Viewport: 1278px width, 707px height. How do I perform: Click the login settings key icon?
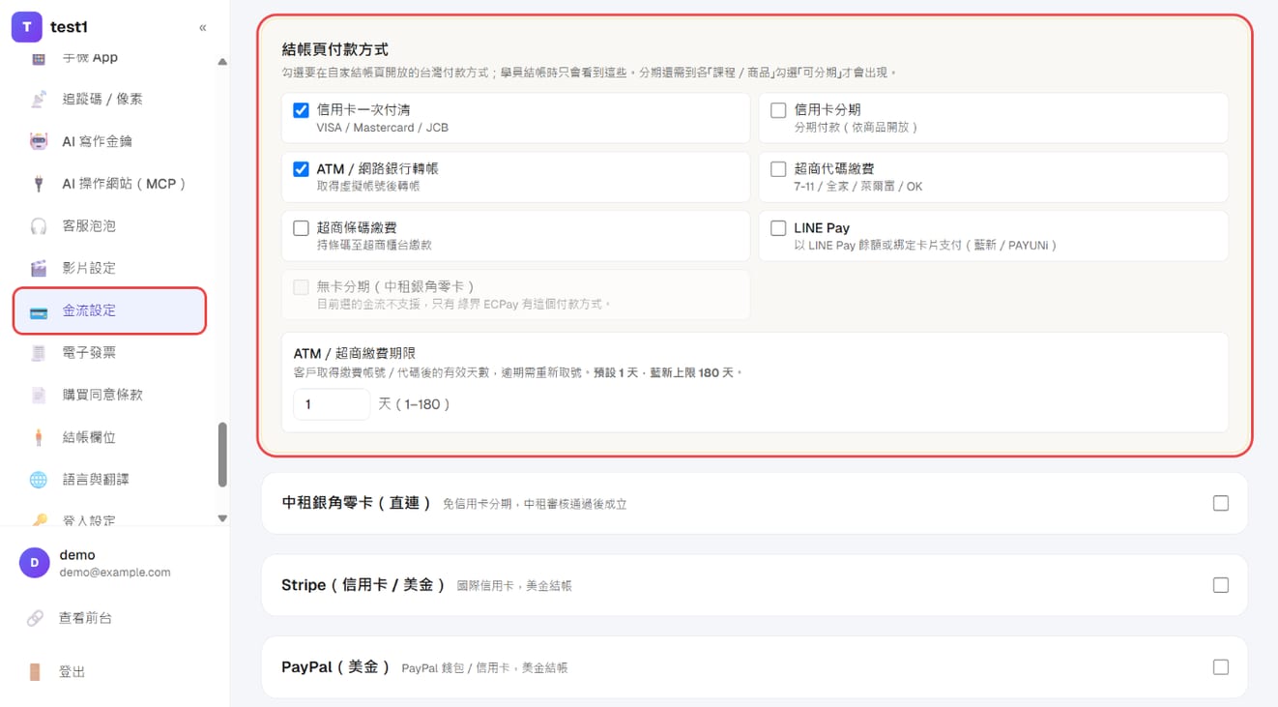point(39,520)
